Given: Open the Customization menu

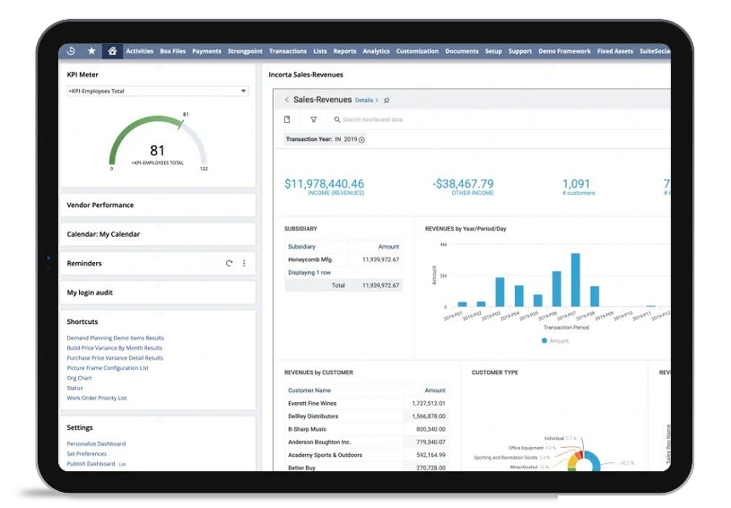Looking at the screenshot, I should click(417, 51).
